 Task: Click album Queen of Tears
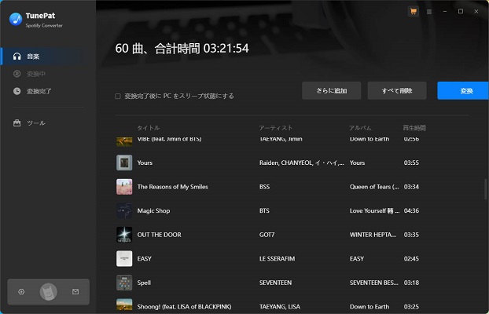(x=374, y=187)
